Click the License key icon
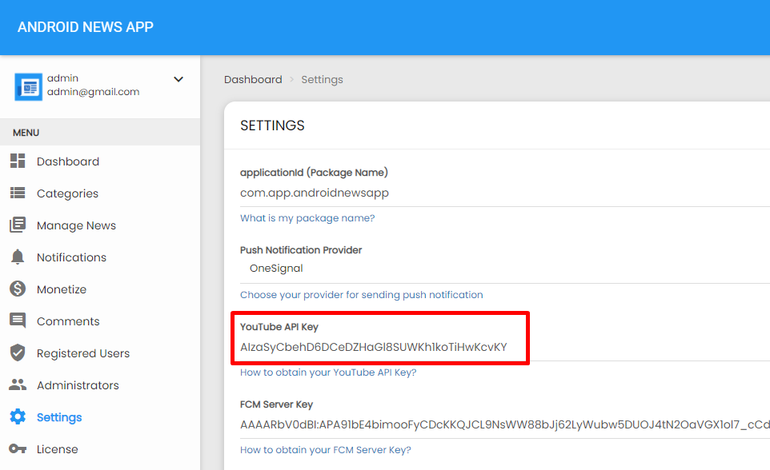The image size is (770, 470). click(18, 448)
